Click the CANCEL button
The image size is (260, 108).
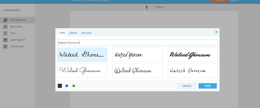click(x=187, y=86)
